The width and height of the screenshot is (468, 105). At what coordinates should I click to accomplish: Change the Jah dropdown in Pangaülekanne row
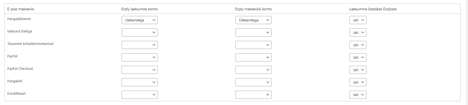pyautogui.click(x=358, y=20)
